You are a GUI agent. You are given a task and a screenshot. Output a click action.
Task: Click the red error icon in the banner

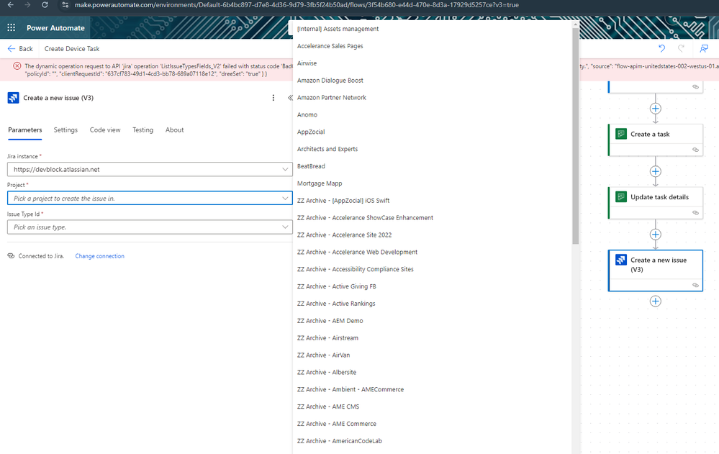tap(17, 66)
